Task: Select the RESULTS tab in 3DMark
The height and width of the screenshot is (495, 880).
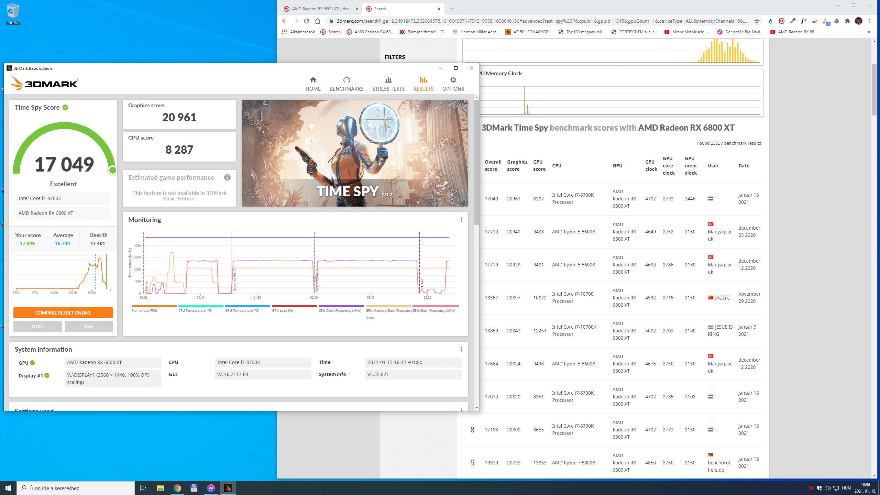Action: tap(423, 84)
